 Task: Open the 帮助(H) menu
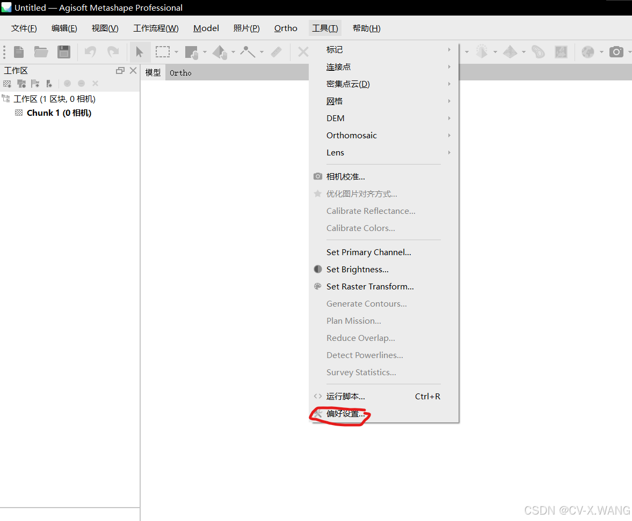pos(366,28)
